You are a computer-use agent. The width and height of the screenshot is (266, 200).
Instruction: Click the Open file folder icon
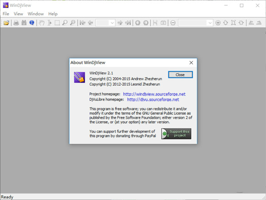[6, 23]
